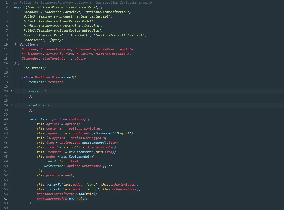Click the BackboneCompositeView parameter on line 11
The height and width of the screenshot is (210, 284).
point(95,49)
